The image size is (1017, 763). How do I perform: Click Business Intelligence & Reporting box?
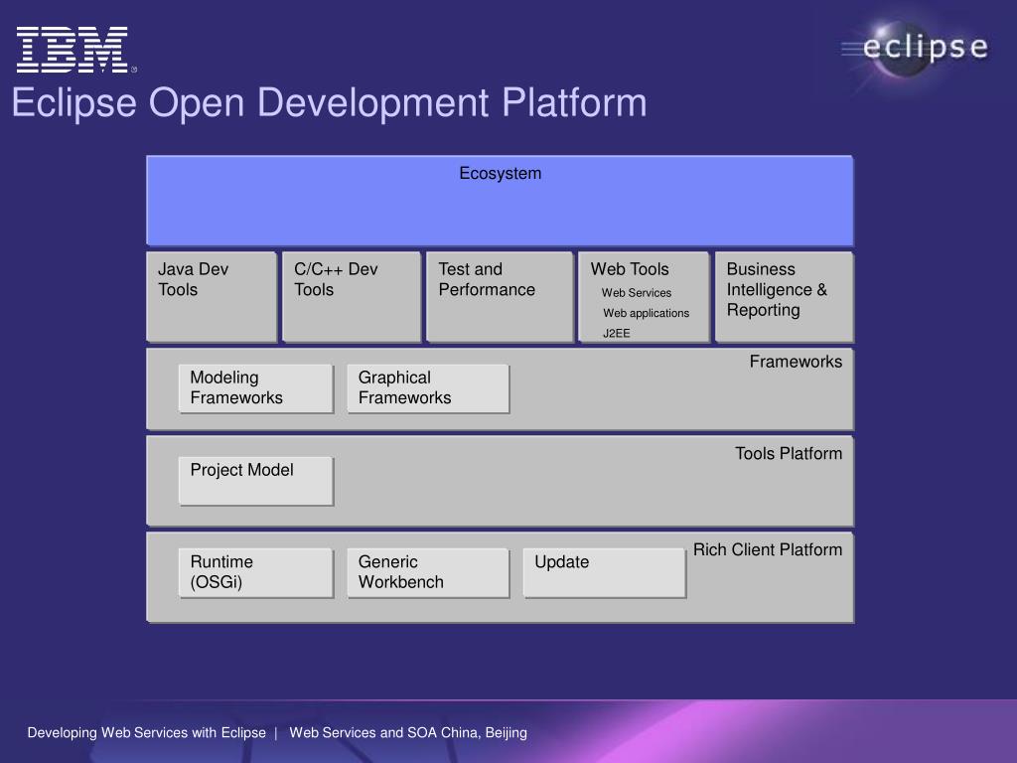click(x=784, y=296)
